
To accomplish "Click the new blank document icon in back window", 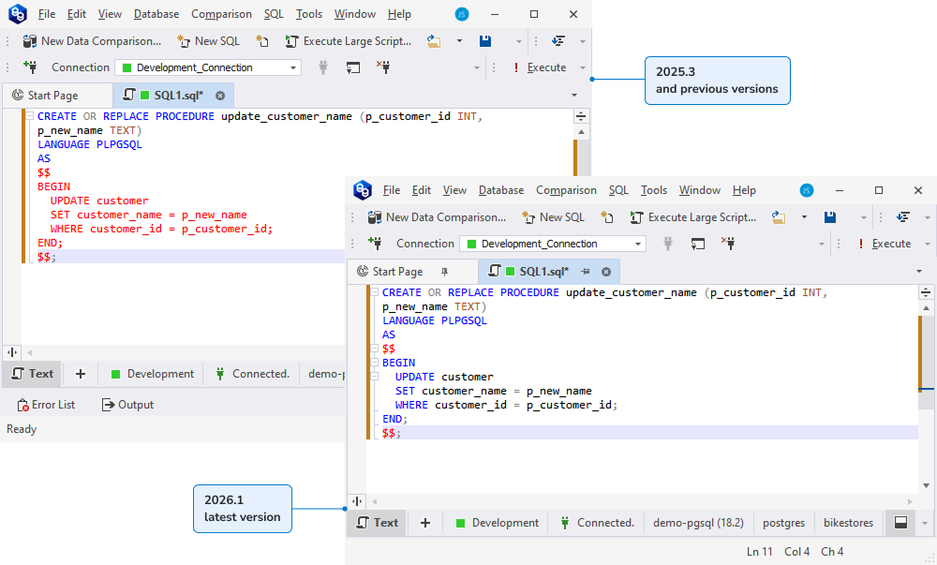I will [x=261, y=41].
